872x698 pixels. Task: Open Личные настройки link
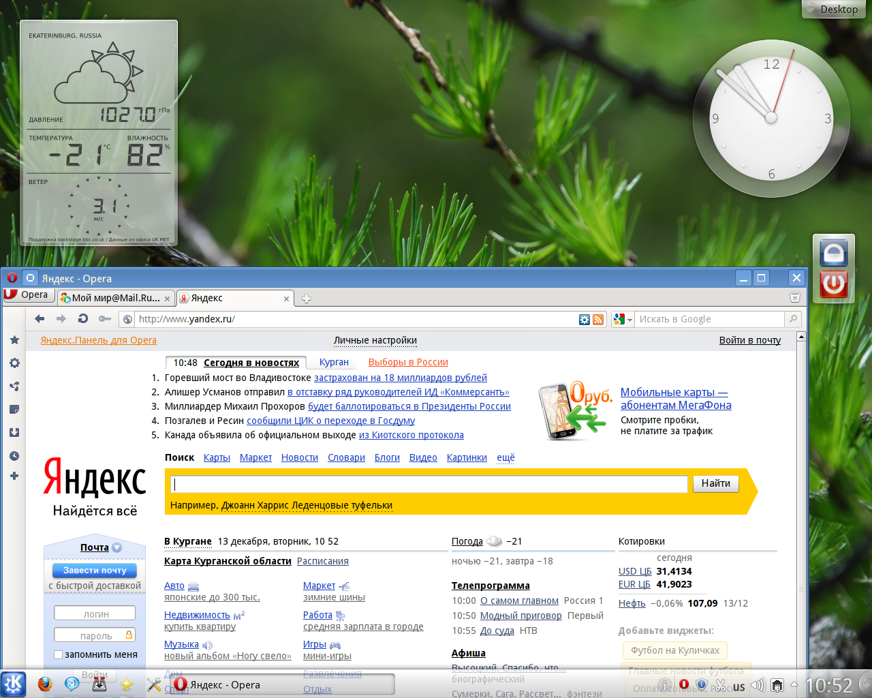[x=375, y=340]
